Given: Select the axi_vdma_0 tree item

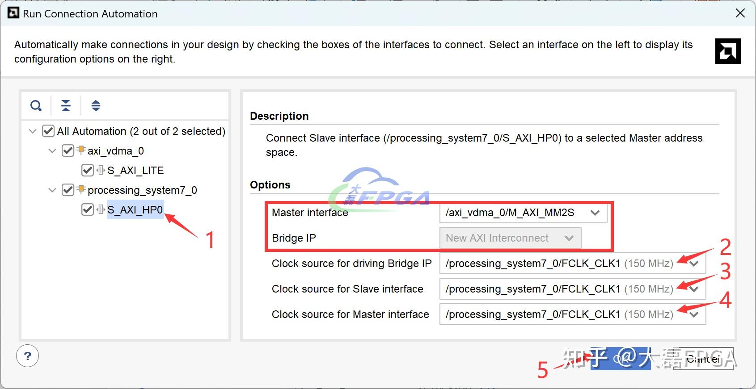Looking at the screenshot, I should click(115, 151).
